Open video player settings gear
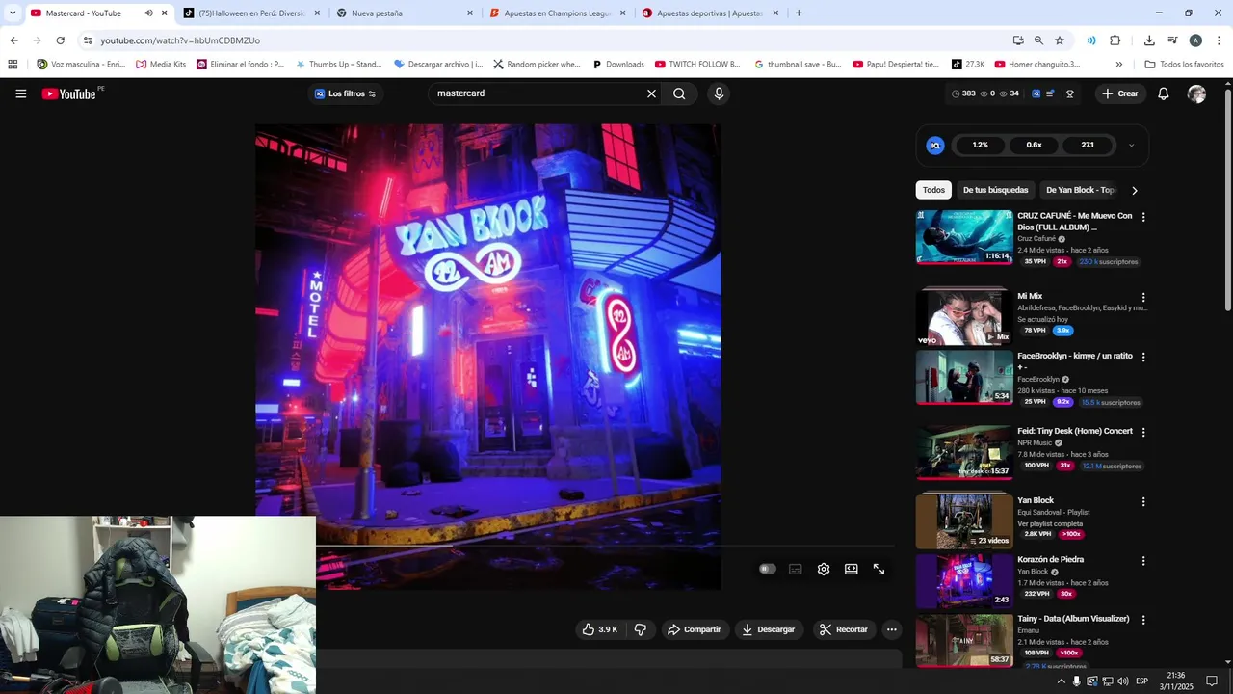1233x694 pixels. (824, 569)
